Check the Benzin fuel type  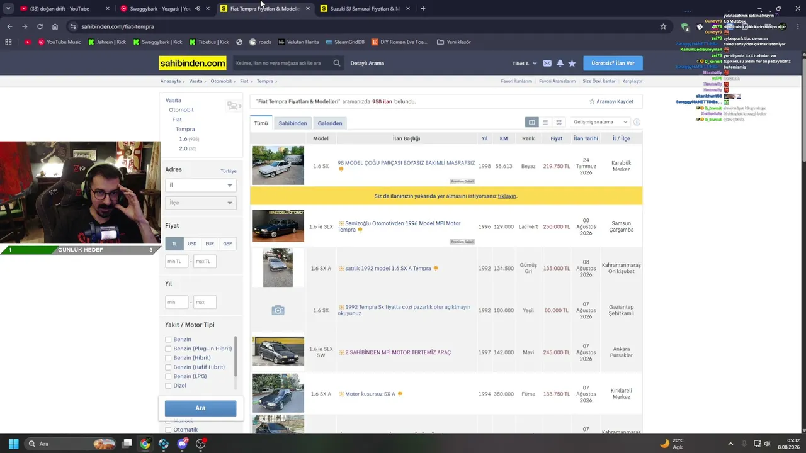tap(168, 340)
